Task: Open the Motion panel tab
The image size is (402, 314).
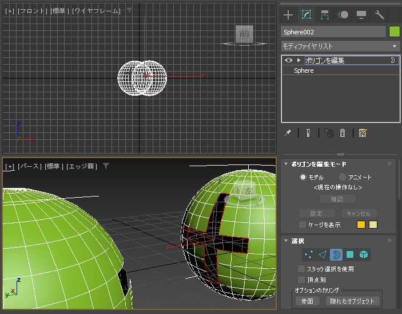Action: (x=343, y=15)
